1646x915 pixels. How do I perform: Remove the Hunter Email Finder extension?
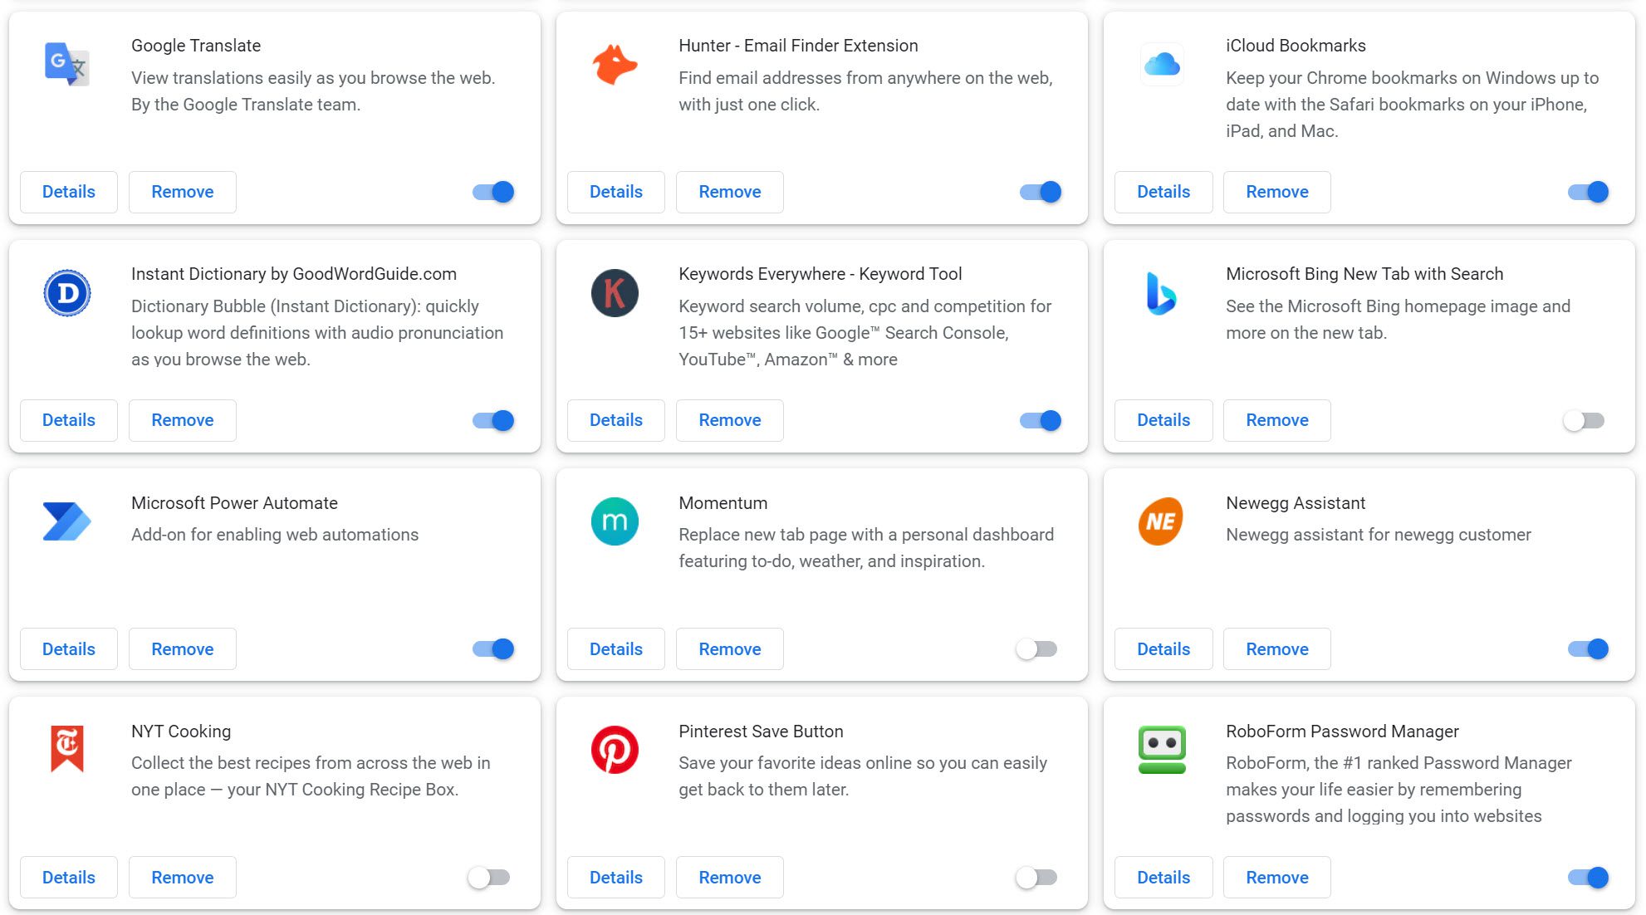coord(730,192)
